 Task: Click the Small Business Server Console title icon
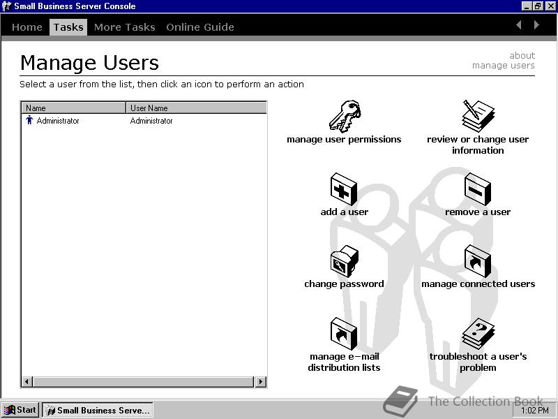click(x=6, y=6)
